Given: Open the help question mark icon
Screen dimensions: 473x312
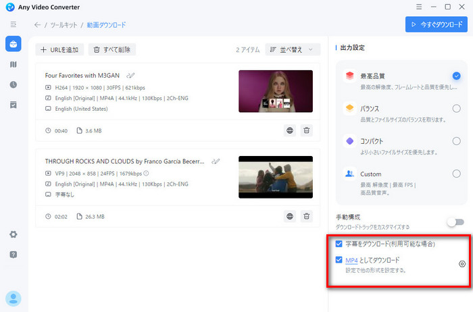Looking at the screenshot, I should pyautogui.click(x=14, y=255).
